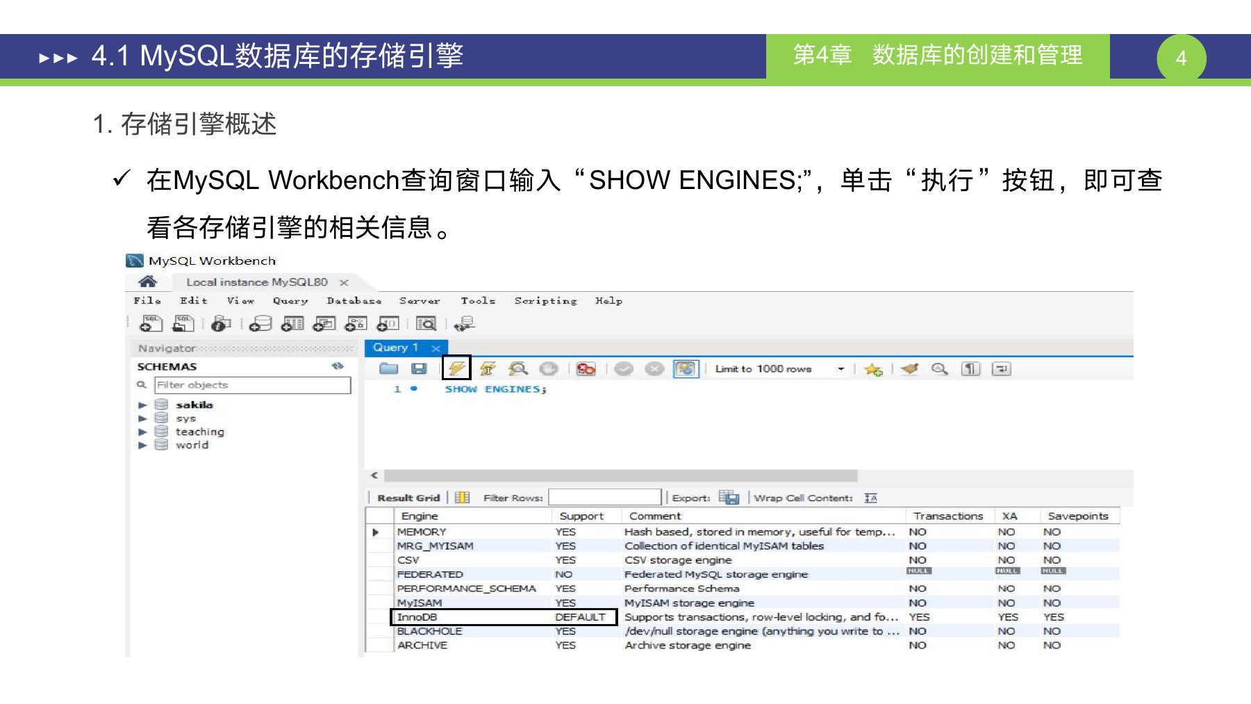
Task: Create a new table using toolbar icon
Action: click(x=292, y=323)
